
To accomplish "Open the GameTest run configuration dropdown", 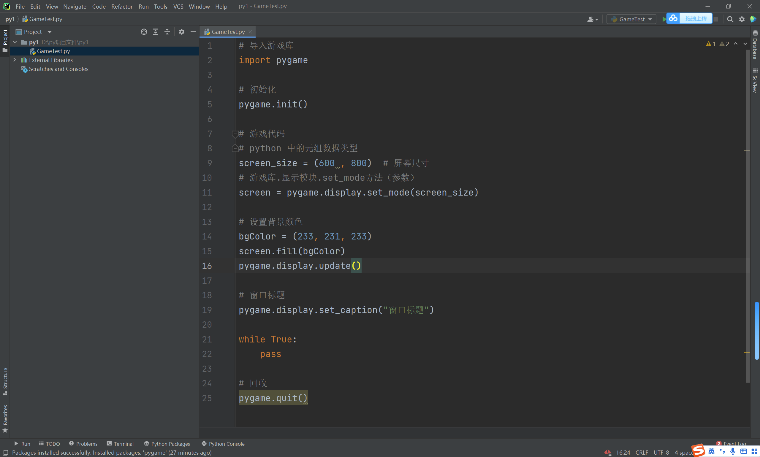I will 631,19.
